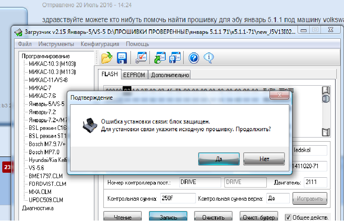Close the Подтверждение dialog with X
This screenshot has width=344, height=221.
279,95
